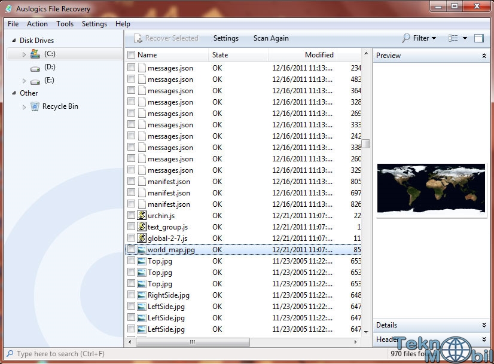Check the first manifest.json checkbox
494x364 pixels.
click(x=131, y=181)
